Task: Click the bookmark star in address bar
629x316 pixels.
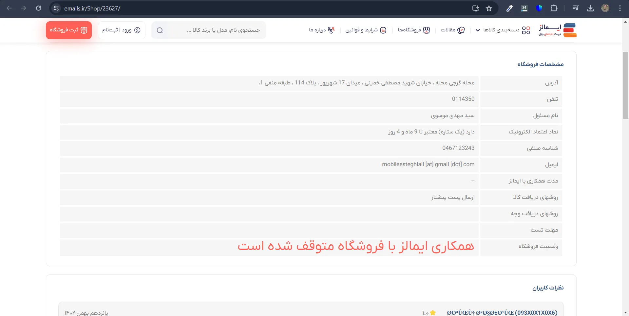Action: (489, 8)
